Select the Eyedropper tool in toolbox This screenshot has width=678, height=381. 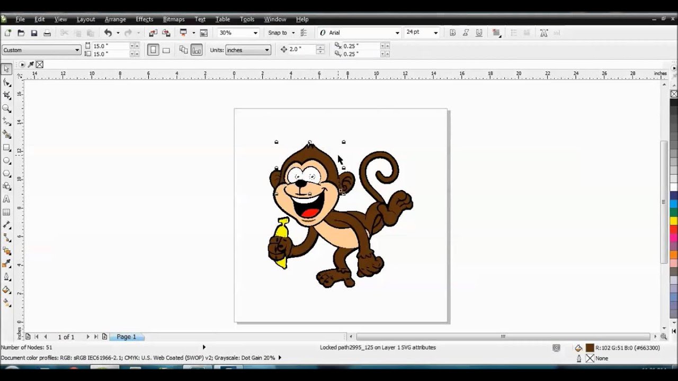[6, 264]
